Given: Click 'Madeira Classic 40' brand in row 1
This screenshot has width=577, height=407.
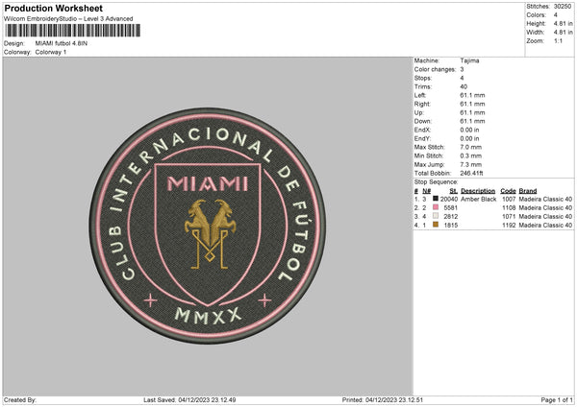Looking at the screenshot, I should pyautogui.click(x=545, y=199).
